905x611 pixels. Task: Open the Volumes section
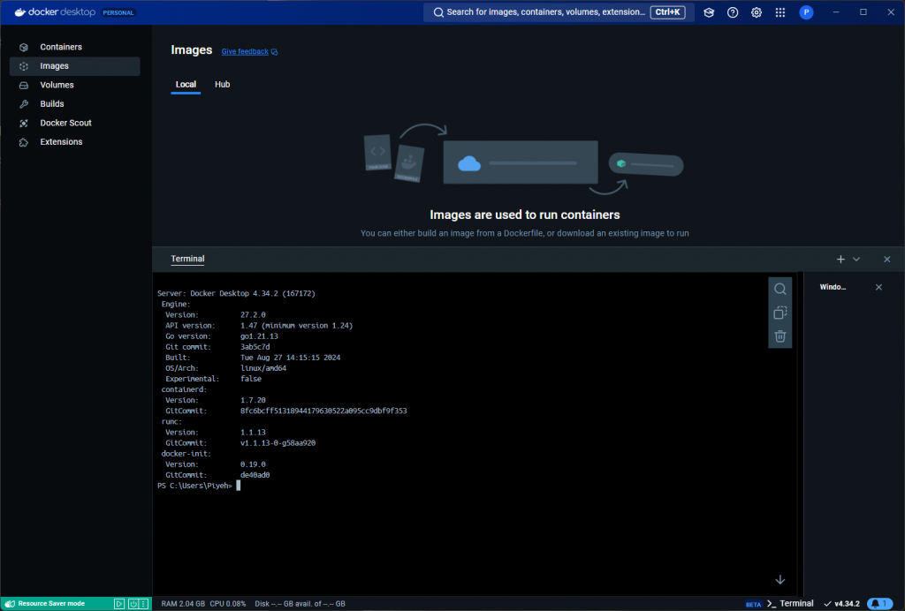[75, 85]
